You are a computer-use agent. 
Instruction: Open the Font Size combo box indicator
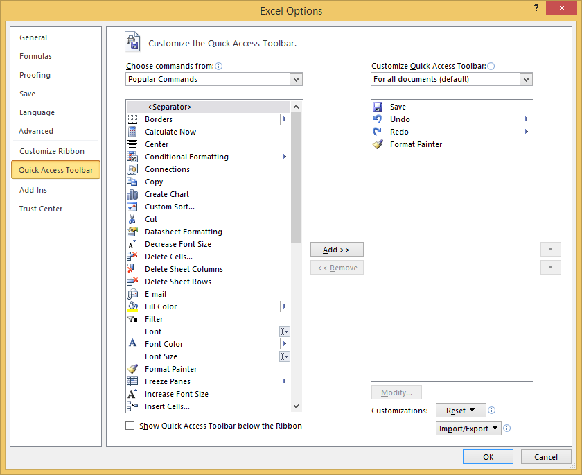click(284, 356)
